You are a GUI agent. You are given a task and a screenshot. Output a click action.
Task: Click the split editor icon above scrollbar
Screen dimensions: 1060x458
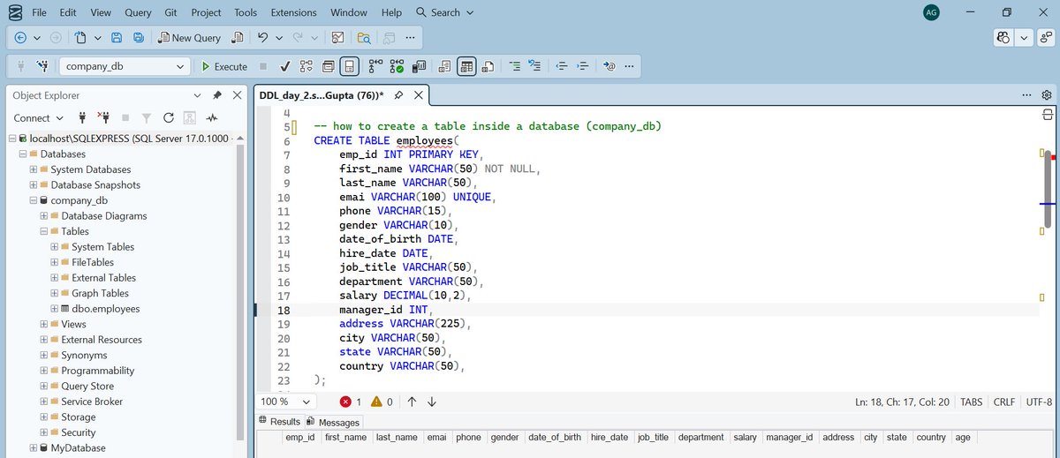click(1048, 115)
